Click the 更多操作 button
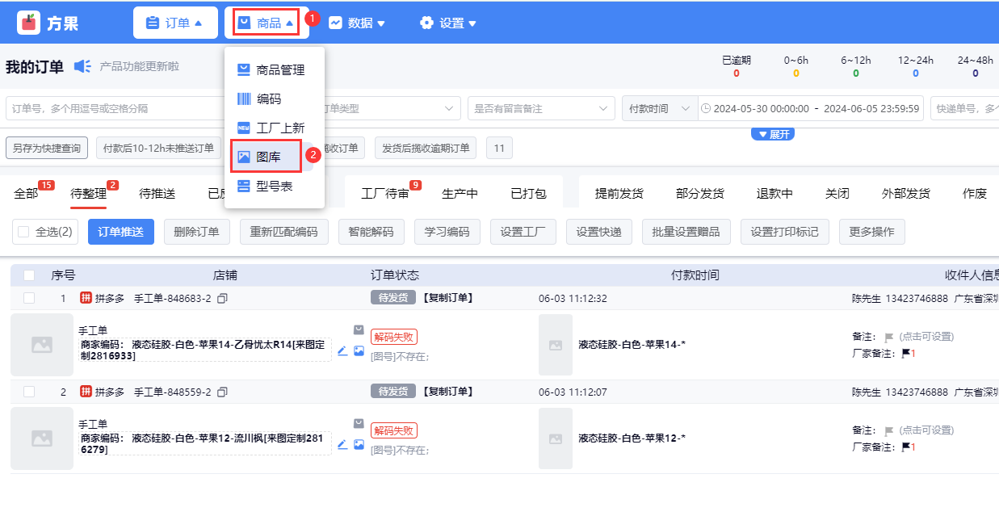This screenshot has width=999, height=516. pos(872,232)
